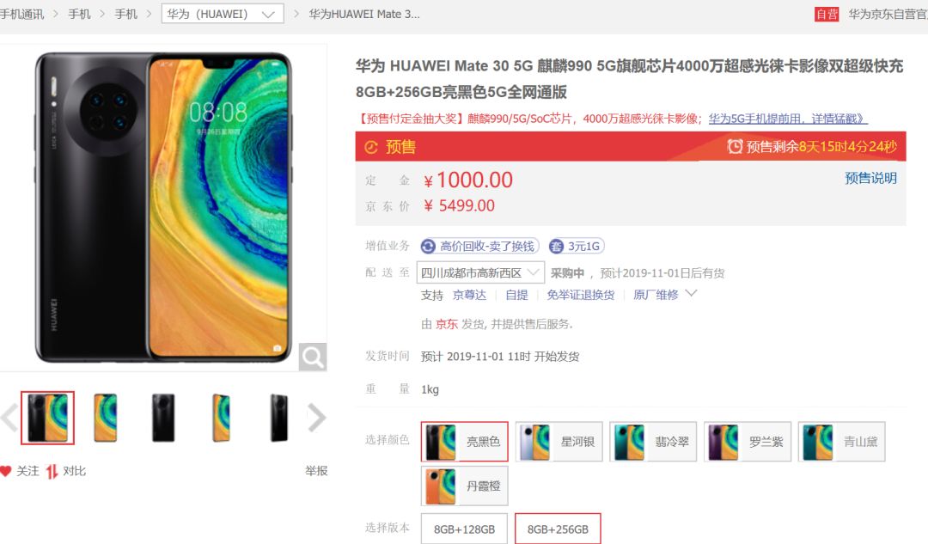Click the red heart 关注 icon
Image resolution: width=928 pixels, height=544 pixels.
coord(6,471)
